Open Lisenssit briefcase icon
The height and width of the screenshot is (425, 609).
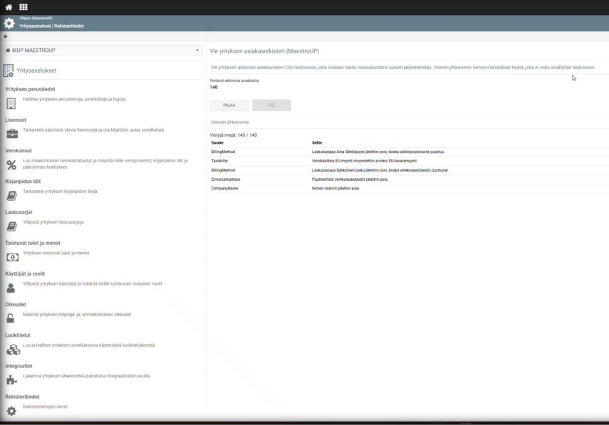click(12, 134)
